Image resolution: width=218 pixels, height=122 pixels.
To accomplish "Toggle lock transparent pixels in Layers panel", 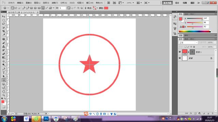I will point(185,47).
